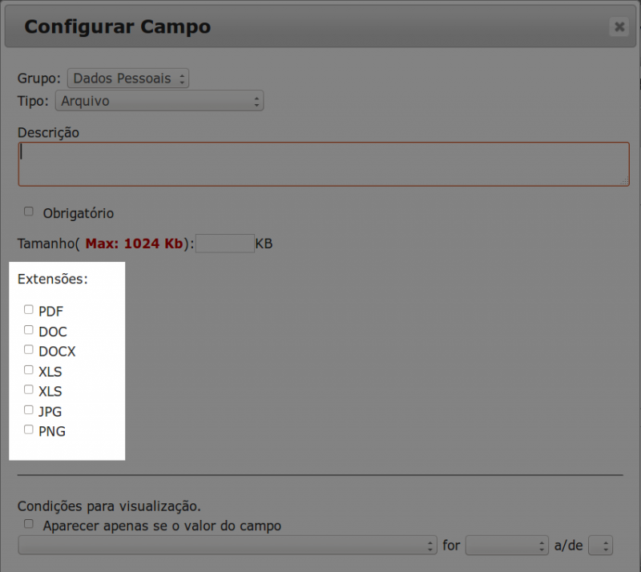This screenshot has width=641, height=572.
Task: Open the Tipo dropdown showing Arquivo
Action: coord(159,101)
